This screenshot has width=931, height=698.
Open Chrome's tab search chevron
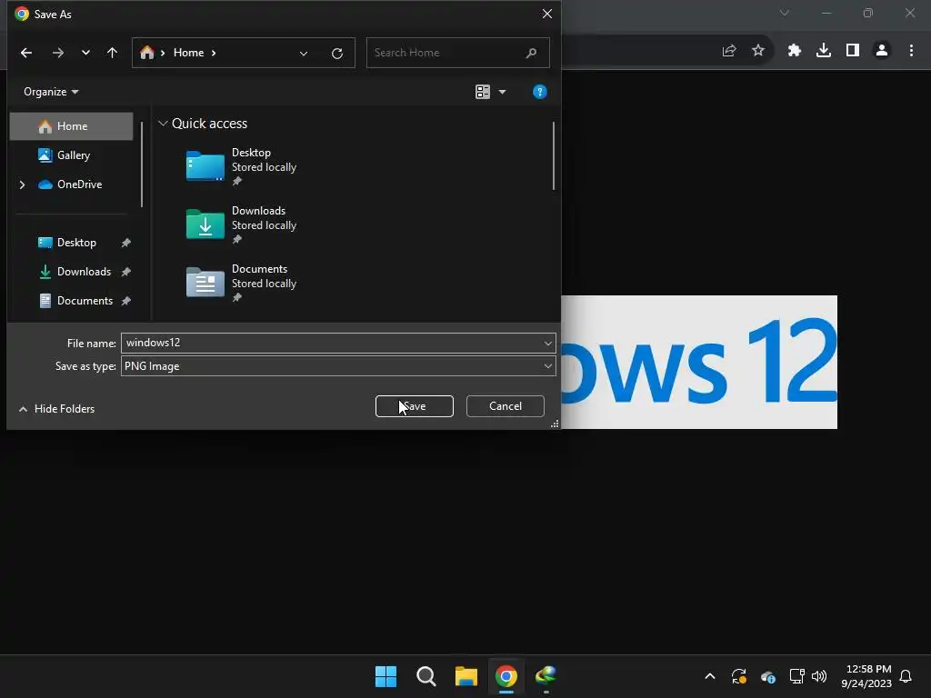[x=785, y=13]
